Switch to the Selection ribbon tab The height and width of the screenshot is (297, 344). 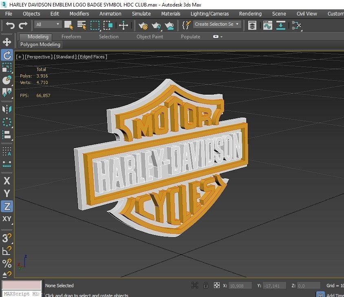pos(108,37)
